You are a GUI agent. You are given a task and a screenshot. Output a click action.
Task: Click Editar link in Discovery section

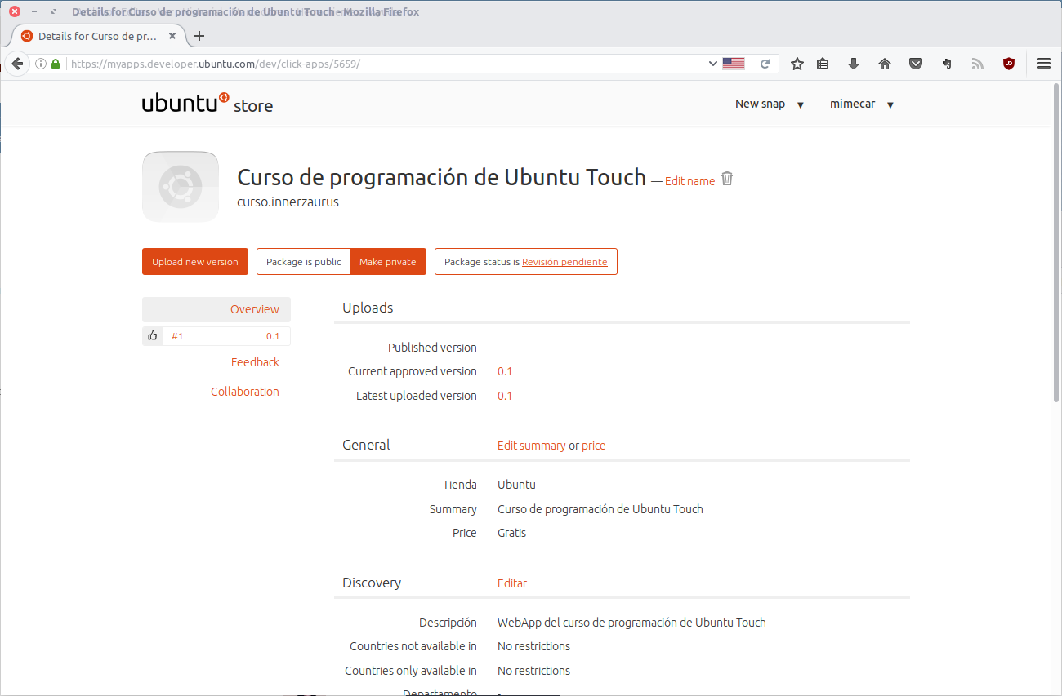point(512,583)
